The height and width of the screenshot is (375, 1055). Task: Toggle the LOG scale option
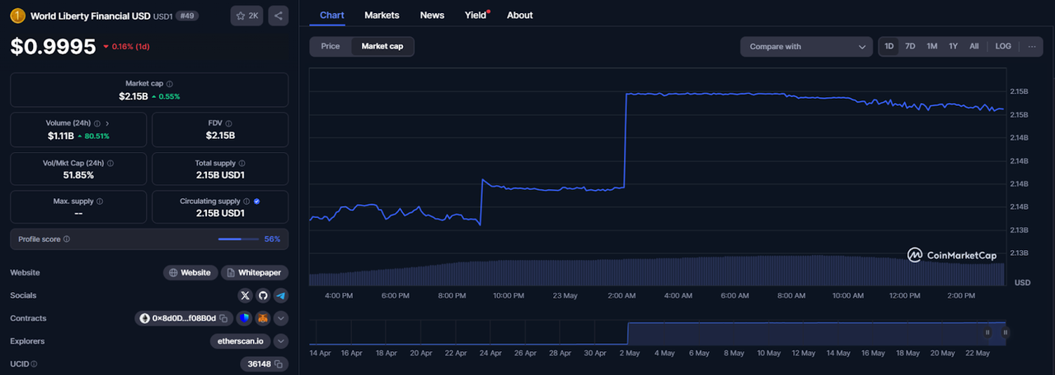1003,47
